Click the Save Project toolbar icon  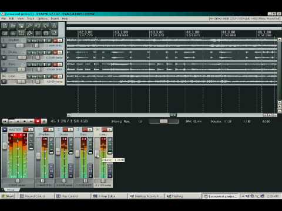coord(21,26)
